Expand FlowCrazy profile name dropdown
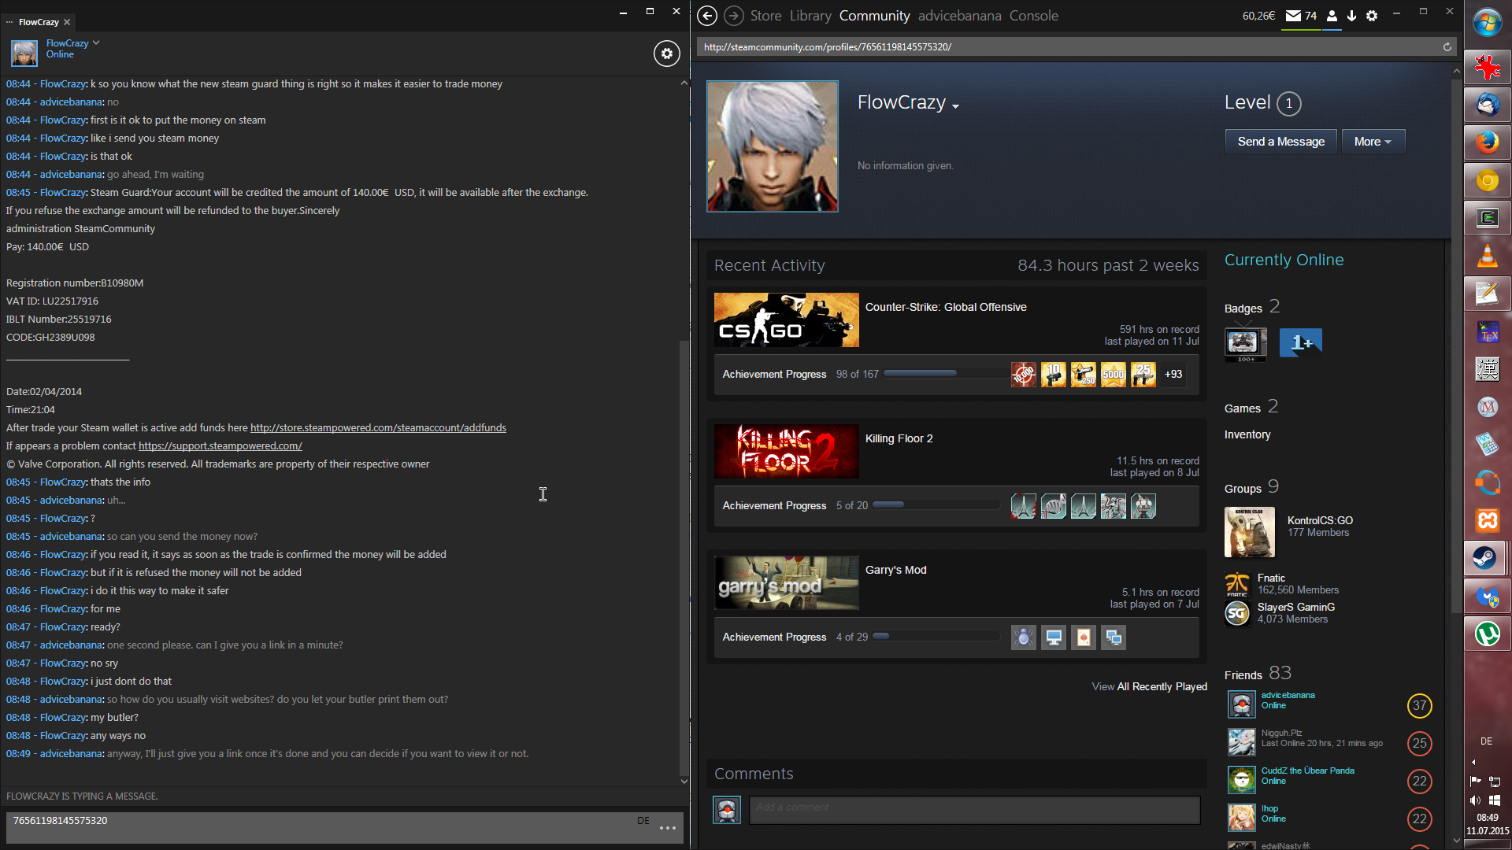1512x850 pixels. [955, 106]
